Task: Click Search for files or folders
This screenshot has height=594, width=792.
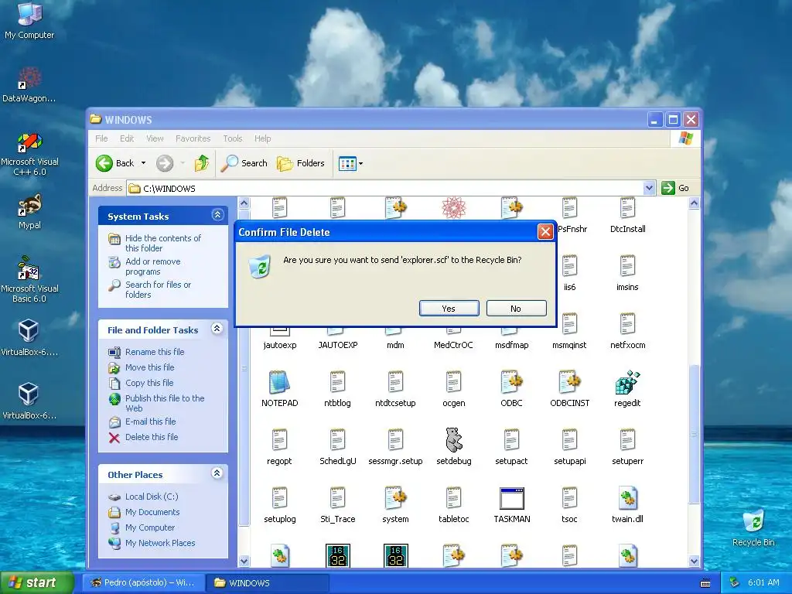Action: tap(158, 289)
